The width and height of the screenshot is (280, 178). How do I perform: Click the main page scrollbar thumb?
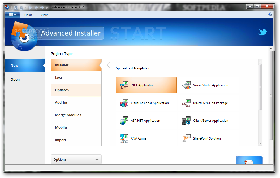(x=270, y=95)
